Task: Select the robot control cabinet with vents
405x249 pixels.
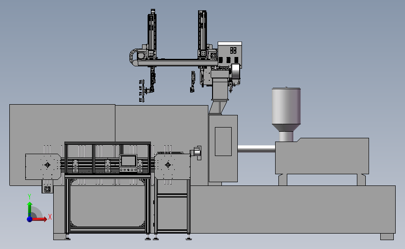Action: pyautogui.click(x=230, y=55)
